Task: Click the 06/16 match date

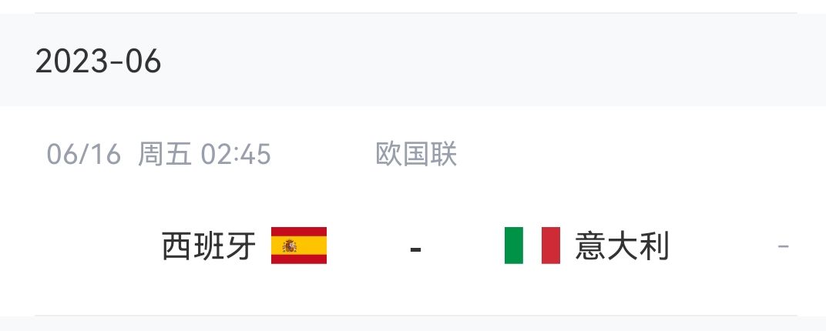Action: pyautogui.click(x=84, y=155)
